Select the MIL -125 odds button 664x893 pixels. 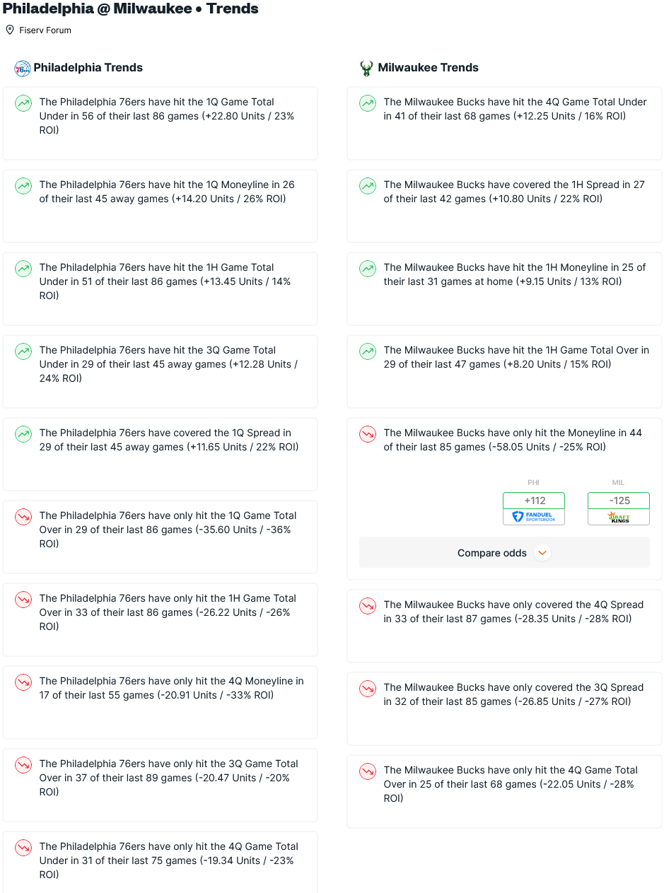click(619, 501)
